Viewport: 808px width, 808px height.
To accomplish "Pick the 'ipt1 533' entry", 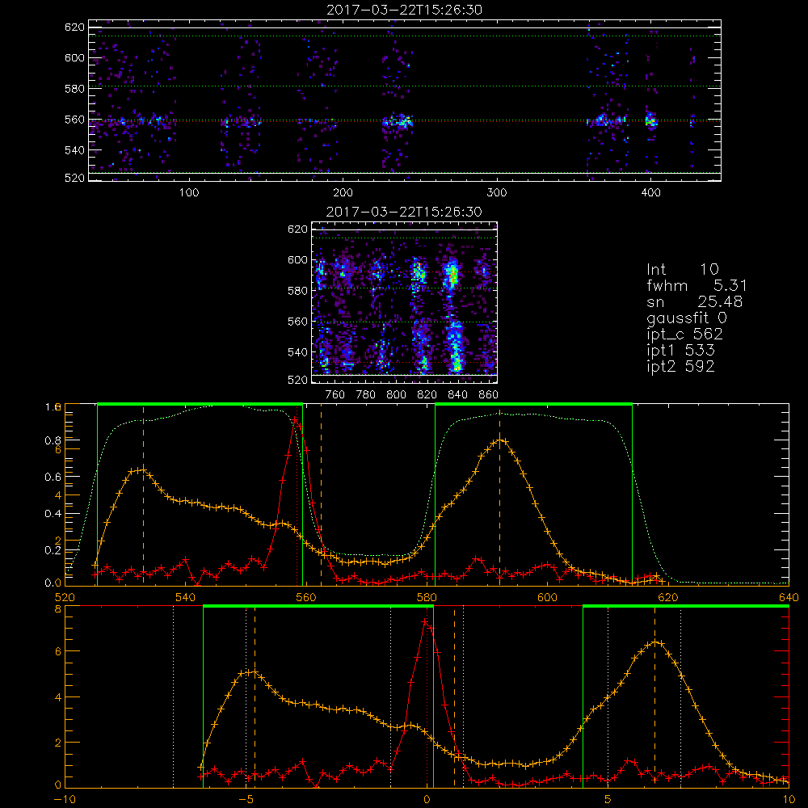I will [x=680, y=351].
